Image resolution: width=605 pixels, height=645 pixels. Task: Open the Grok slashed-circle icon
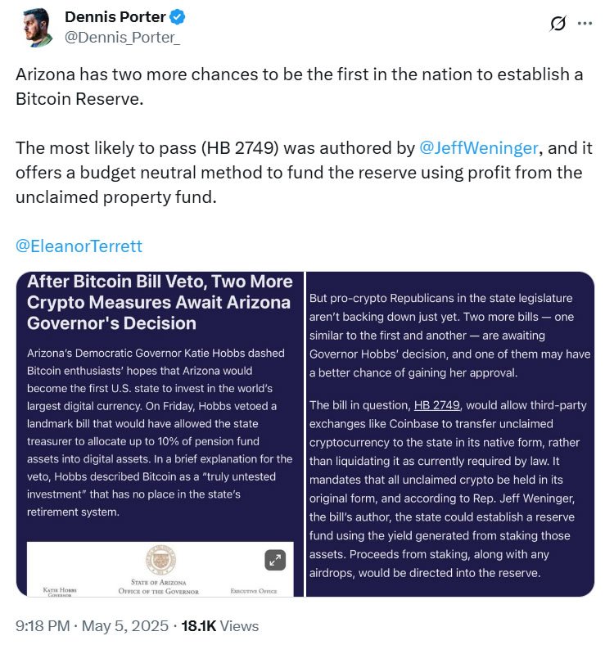(x=558, y=24)
